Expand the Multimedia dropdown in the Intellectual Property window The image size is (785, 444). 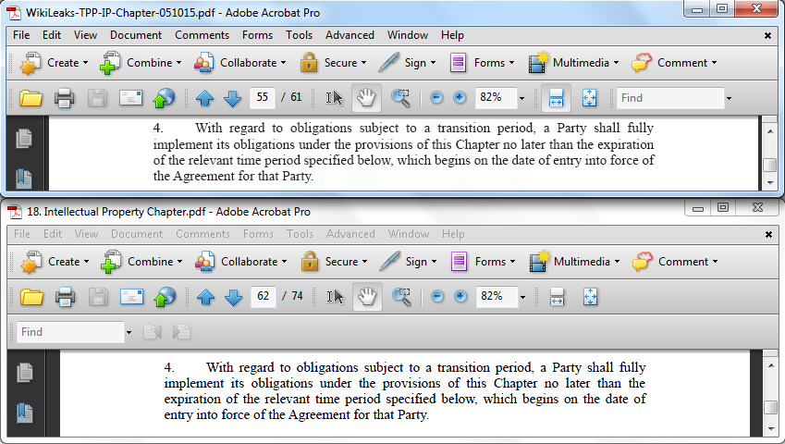pos(617,262)
